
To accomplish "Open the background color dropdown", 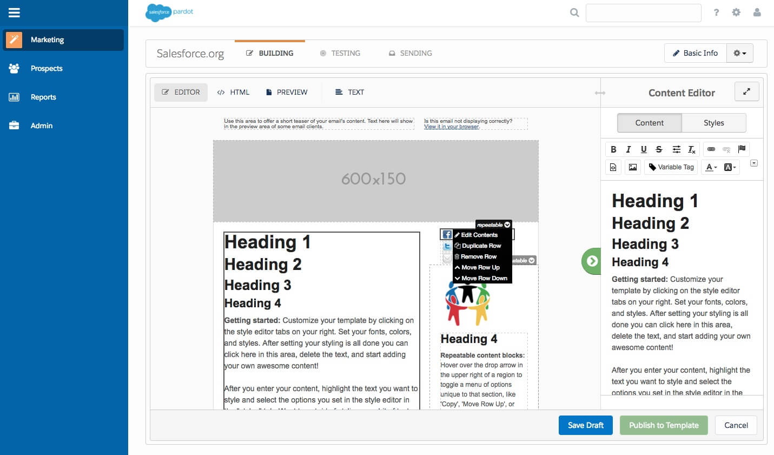I will 730,167.
